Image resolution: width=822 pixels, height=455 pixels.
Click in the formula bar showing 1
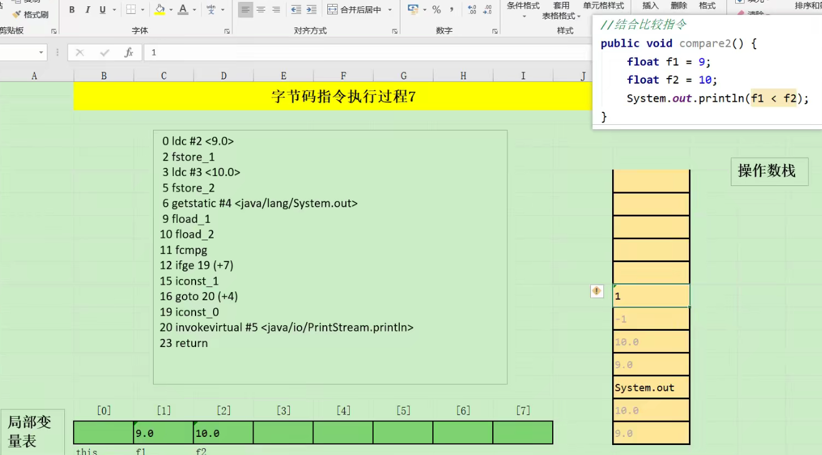[367, 53]
